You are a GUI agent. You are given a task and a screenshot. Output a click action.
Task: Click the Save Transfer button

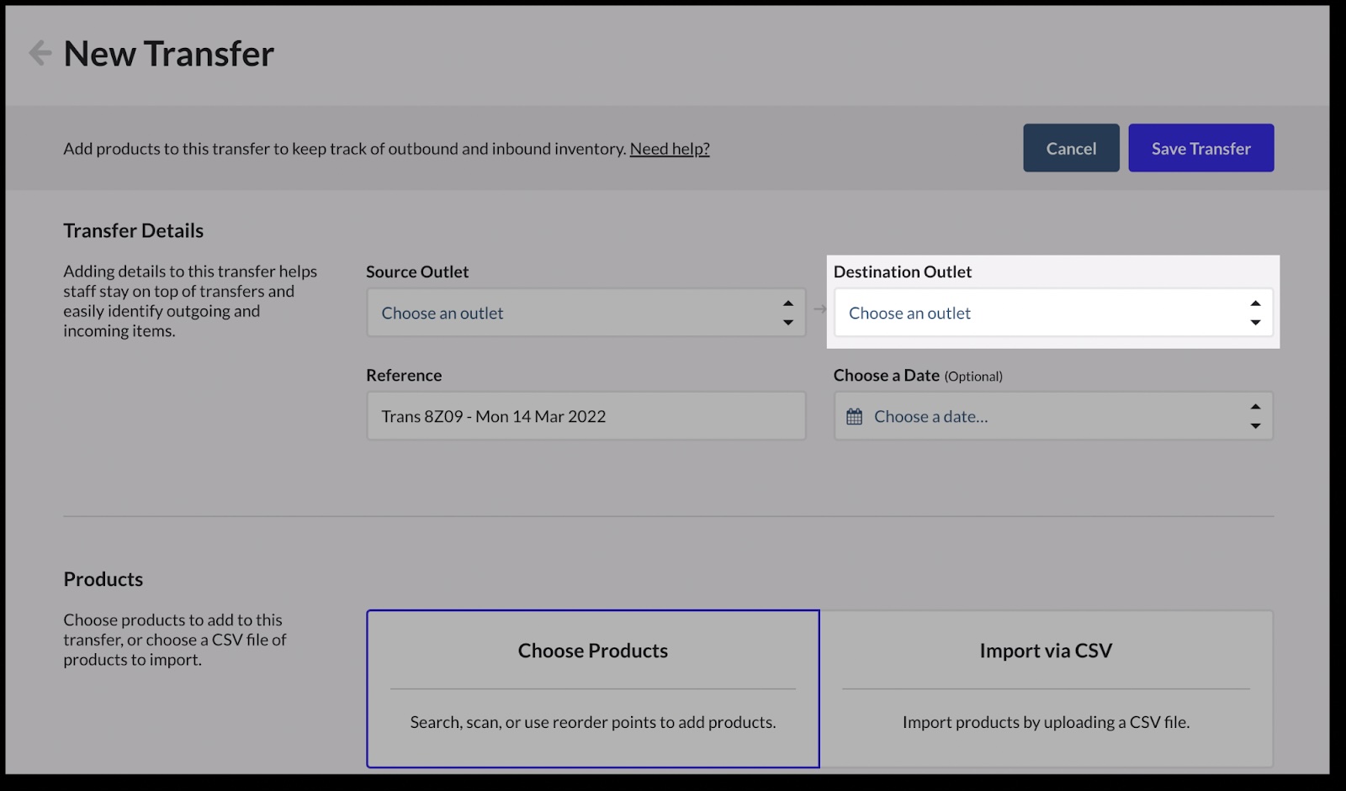(x=1200, y=148)
